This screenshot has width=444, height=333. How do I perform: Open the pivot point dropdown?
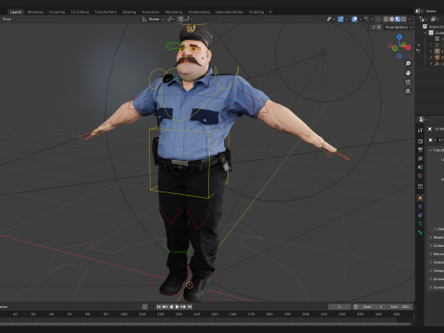pos(171,19)
